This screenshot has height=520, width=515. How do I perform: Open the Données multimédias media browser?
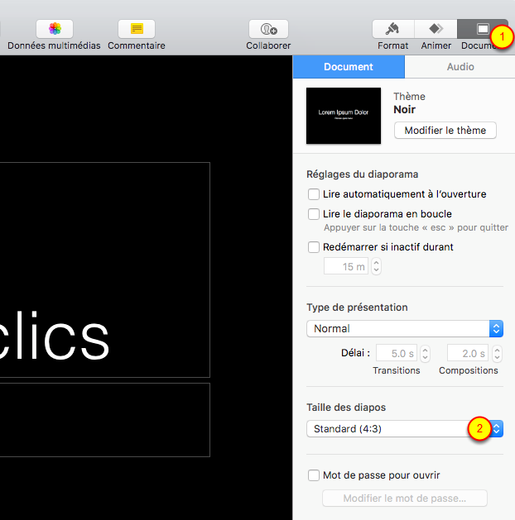click(55, 29)
